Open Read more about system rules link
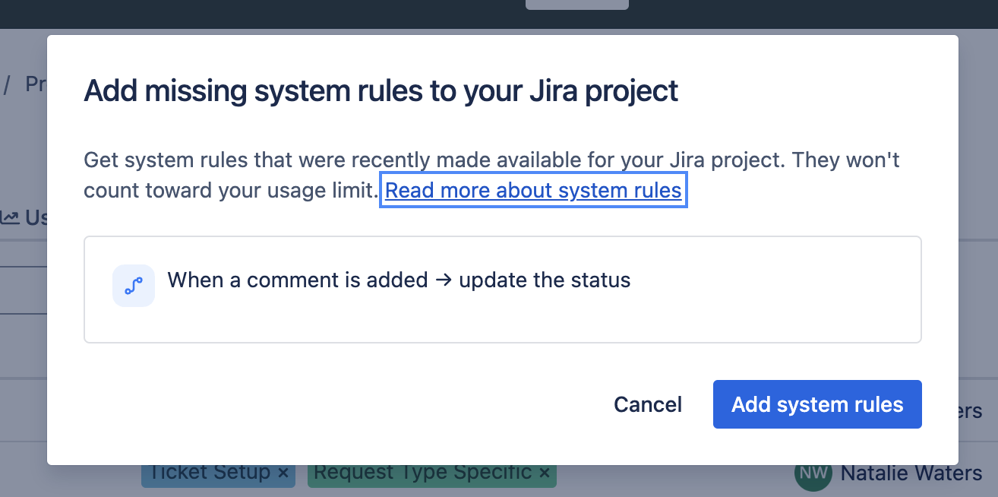The width and height of the screenshot is (998, 497). pyautogui.click(x=533, y=190)
